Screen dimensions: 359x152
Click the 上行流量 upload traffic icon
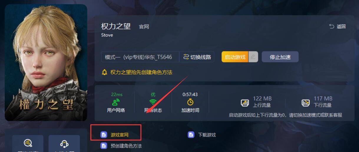[x=245, y=103]
